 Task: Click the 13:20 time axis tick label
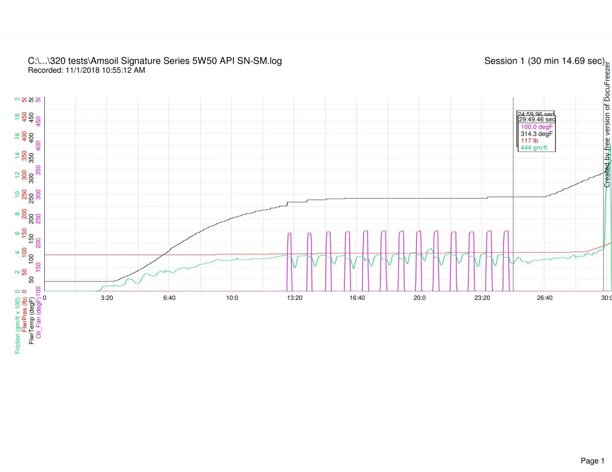pos(294,297)
